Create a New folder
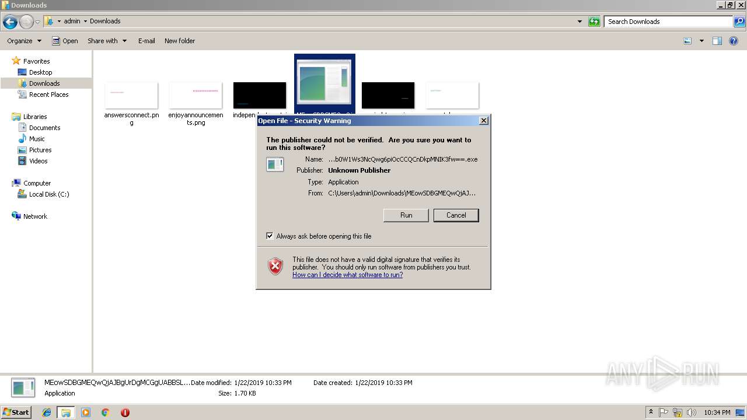Image resolution: width=747 pixels, height=420 pixels. coord(180,41)
